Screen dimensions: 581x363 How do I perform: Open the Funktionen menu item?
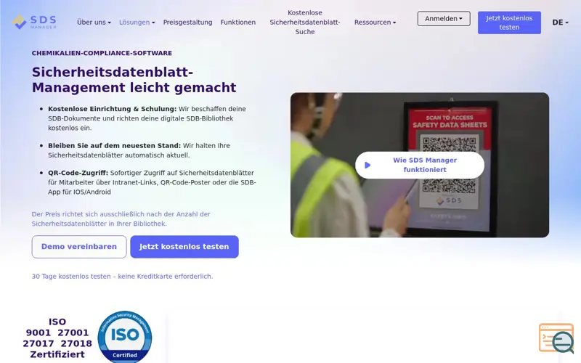coord(238,23)
